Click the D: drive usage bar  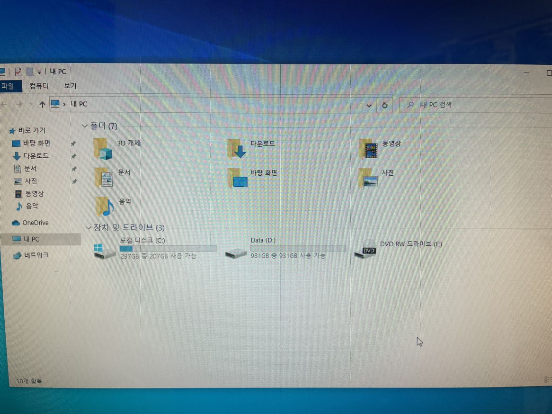pyautogui.click(x=298, y=248)
